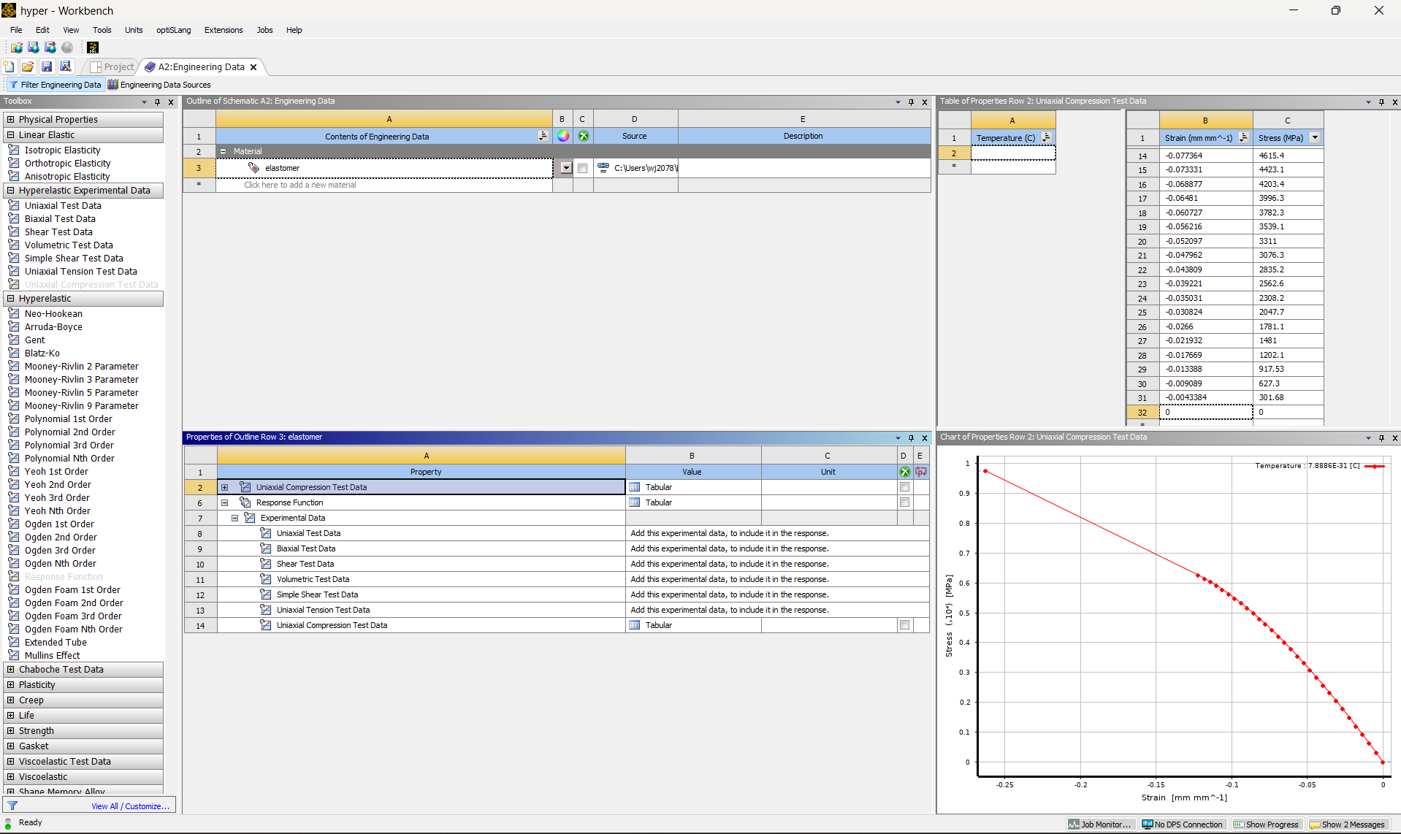1401x834 pixels.
Task: Switch to the Project tab
Action: (x=112, y=67)
